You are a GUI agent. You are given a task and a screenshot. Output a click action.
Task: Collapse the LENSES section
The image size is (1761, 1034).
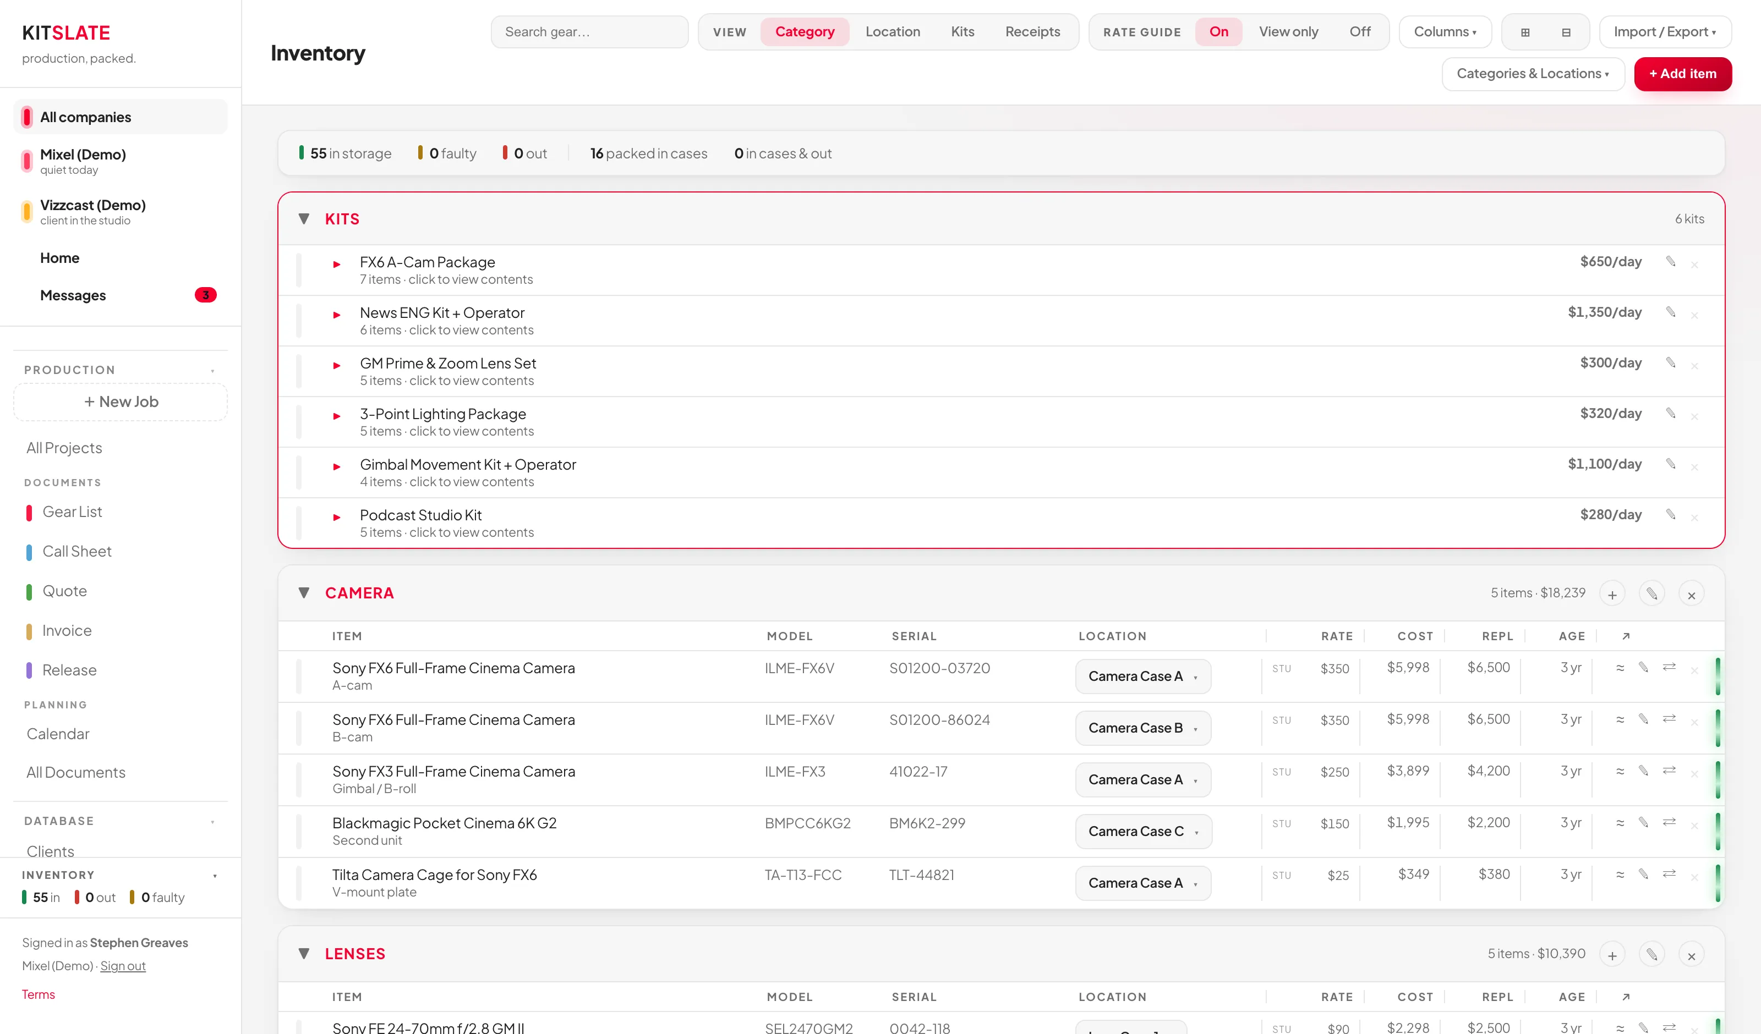(304, 954)
